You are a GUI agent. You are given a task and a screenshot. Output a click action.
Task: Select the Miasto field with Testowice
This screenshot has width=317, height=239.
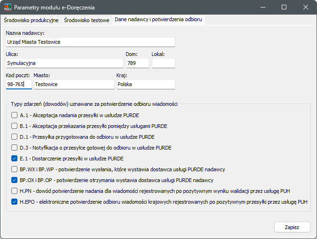[x=73, y=84]
